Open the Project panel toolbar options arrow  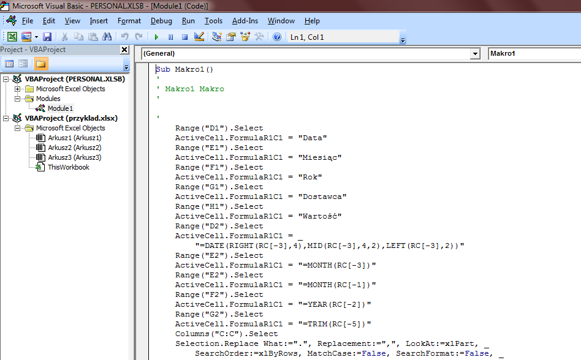click(x=126, y=67)
